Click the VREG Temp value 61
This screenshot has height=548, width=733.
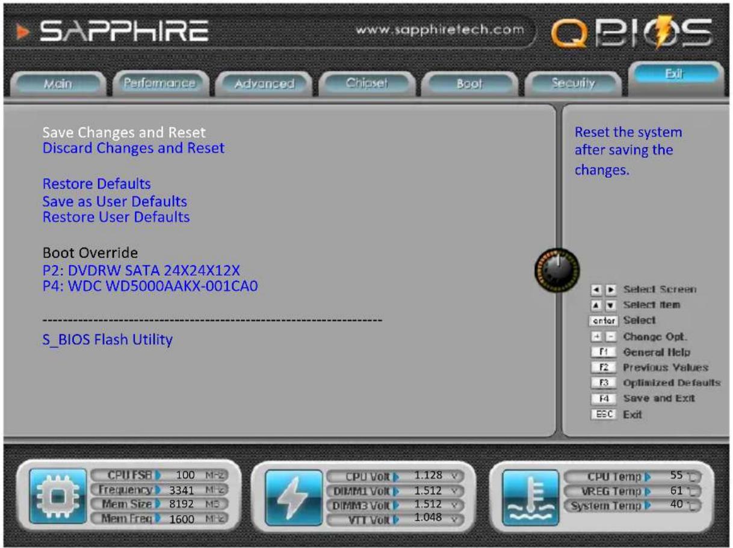tap(677, 490)
